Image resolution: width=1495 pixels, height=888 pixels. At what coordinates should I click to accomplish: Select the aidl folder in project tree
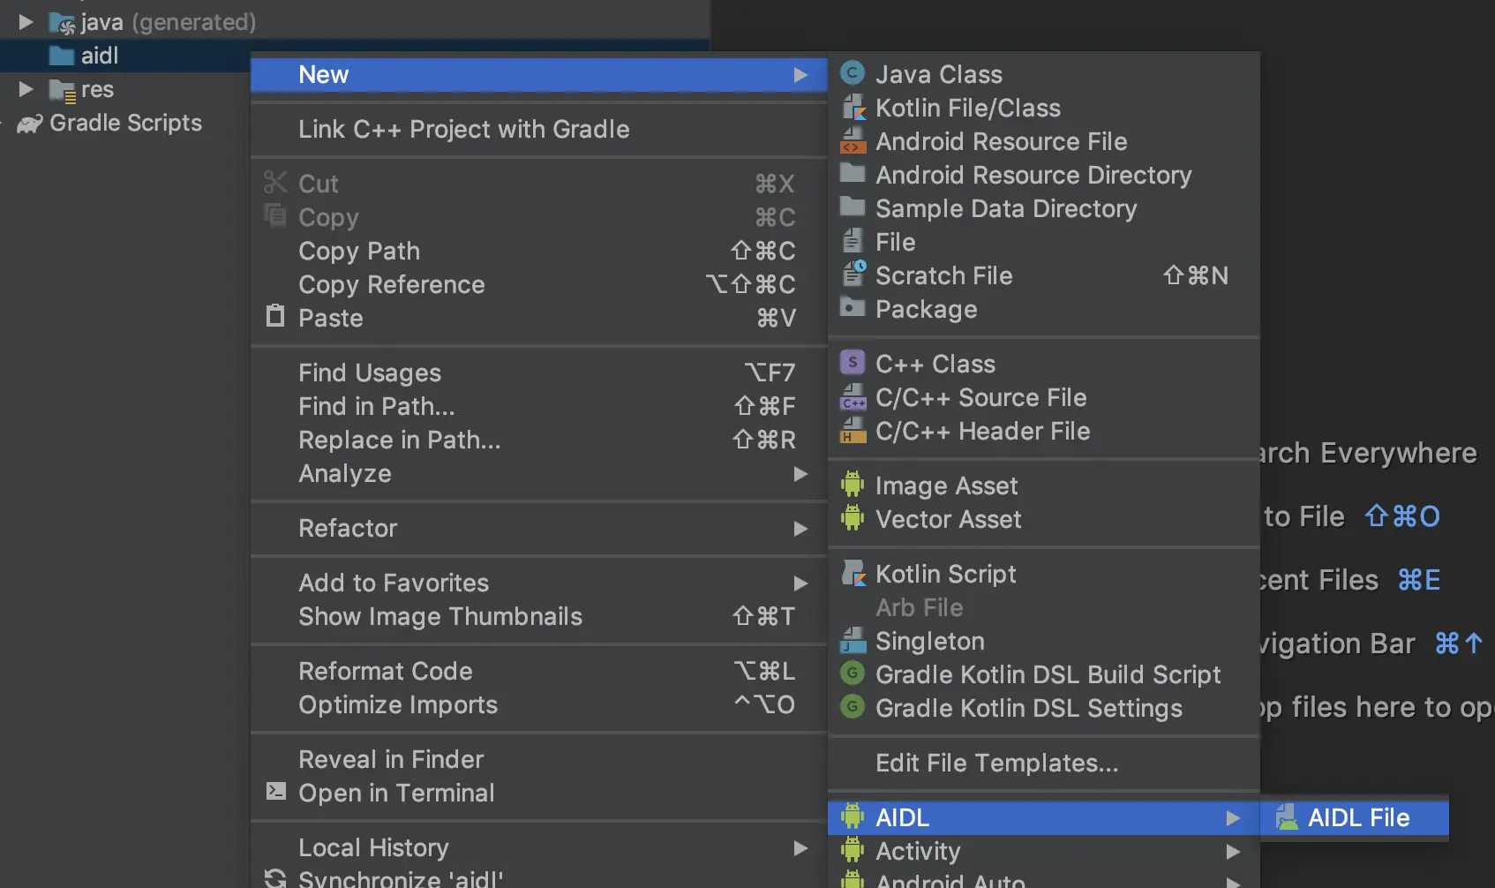click(x=99, y=56)
